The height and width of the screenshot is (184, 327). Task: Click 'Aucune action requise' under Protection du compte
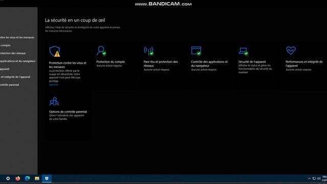tap(109, 66)
